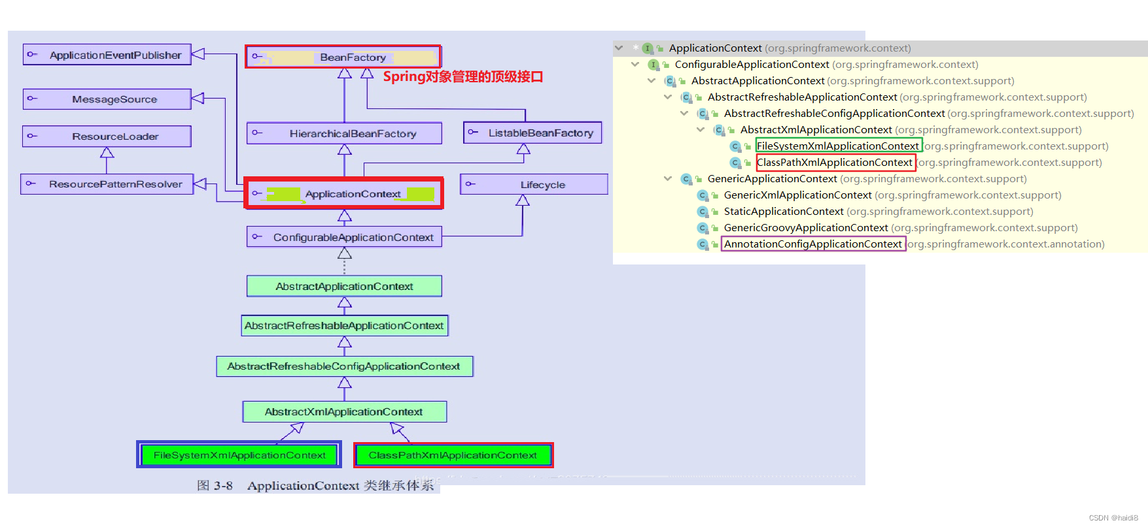Click the ApplicationContext box in the UML diagram
The height and width of the screenshot is (527, 1148).
point(344,193)
